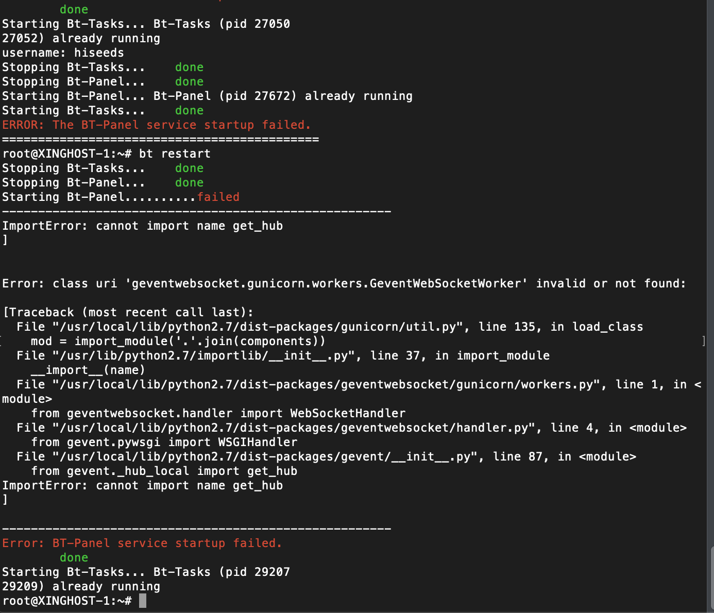
Task: Click the last 'ImportError: cannot import name get_hub' line
Action: (143, 485)
